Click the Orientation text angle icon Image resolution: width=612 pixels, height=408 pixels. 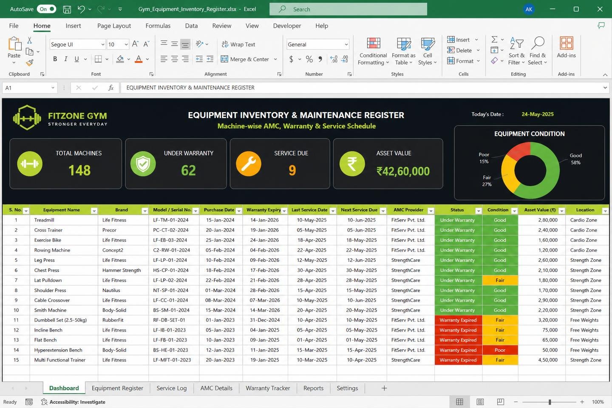coord(199,44)
